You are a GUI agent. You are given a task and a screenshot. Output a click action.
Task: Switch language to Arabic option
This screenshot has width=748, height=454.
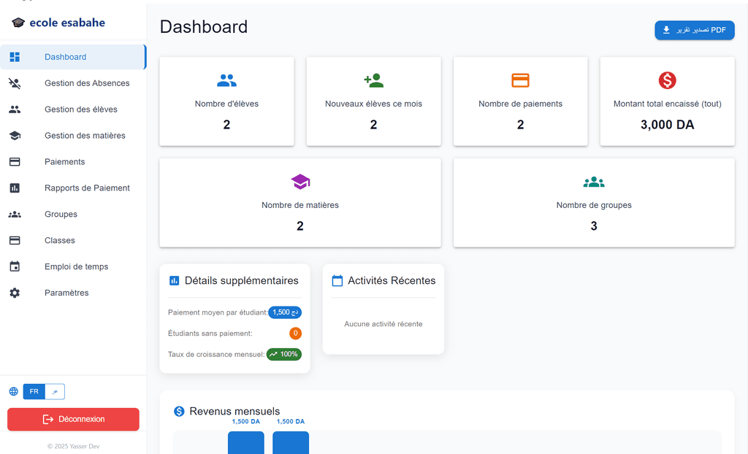click(x=55, y=391)
